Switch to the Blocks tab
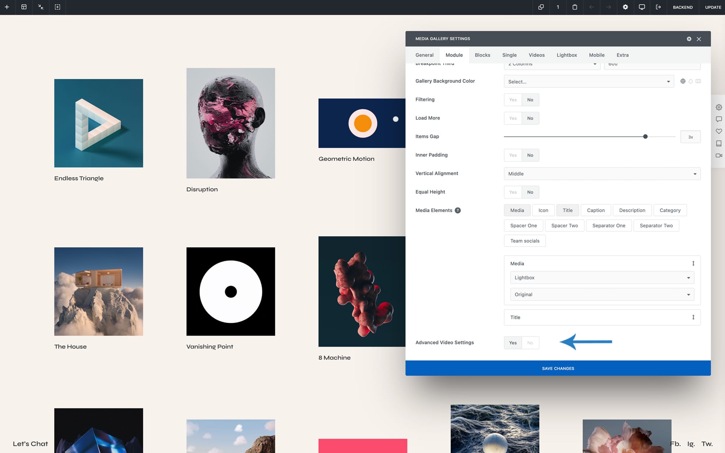 coord(482,55)
